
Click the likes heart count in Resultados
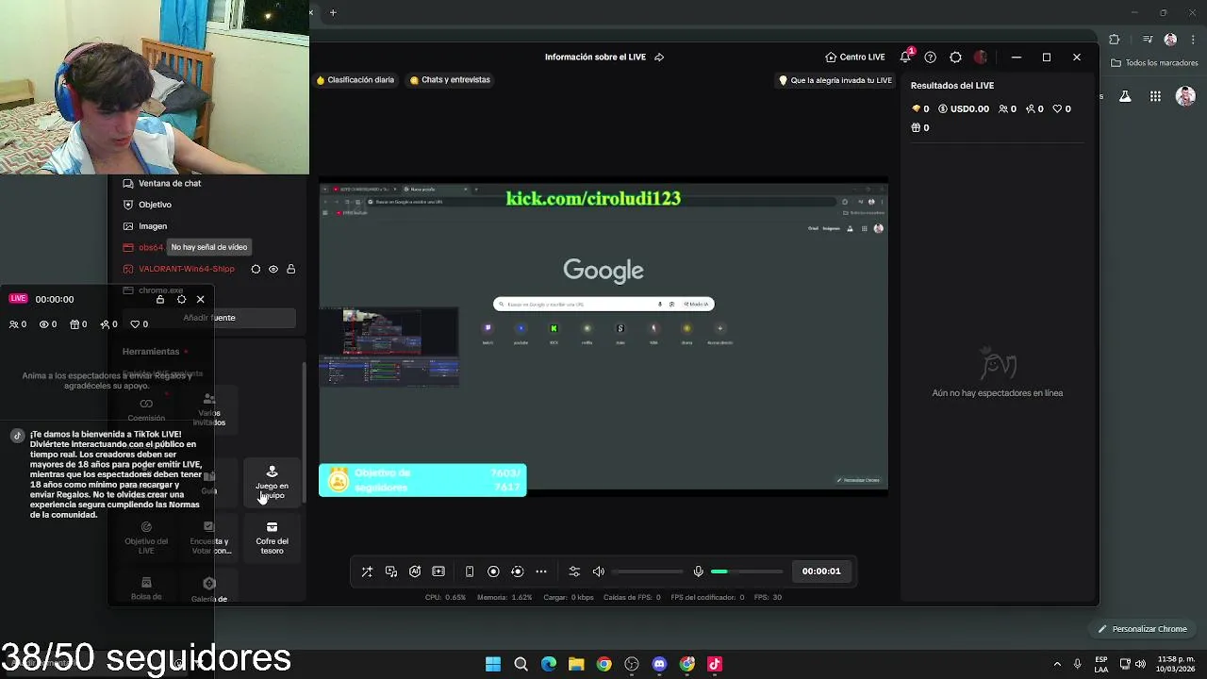1062,108
